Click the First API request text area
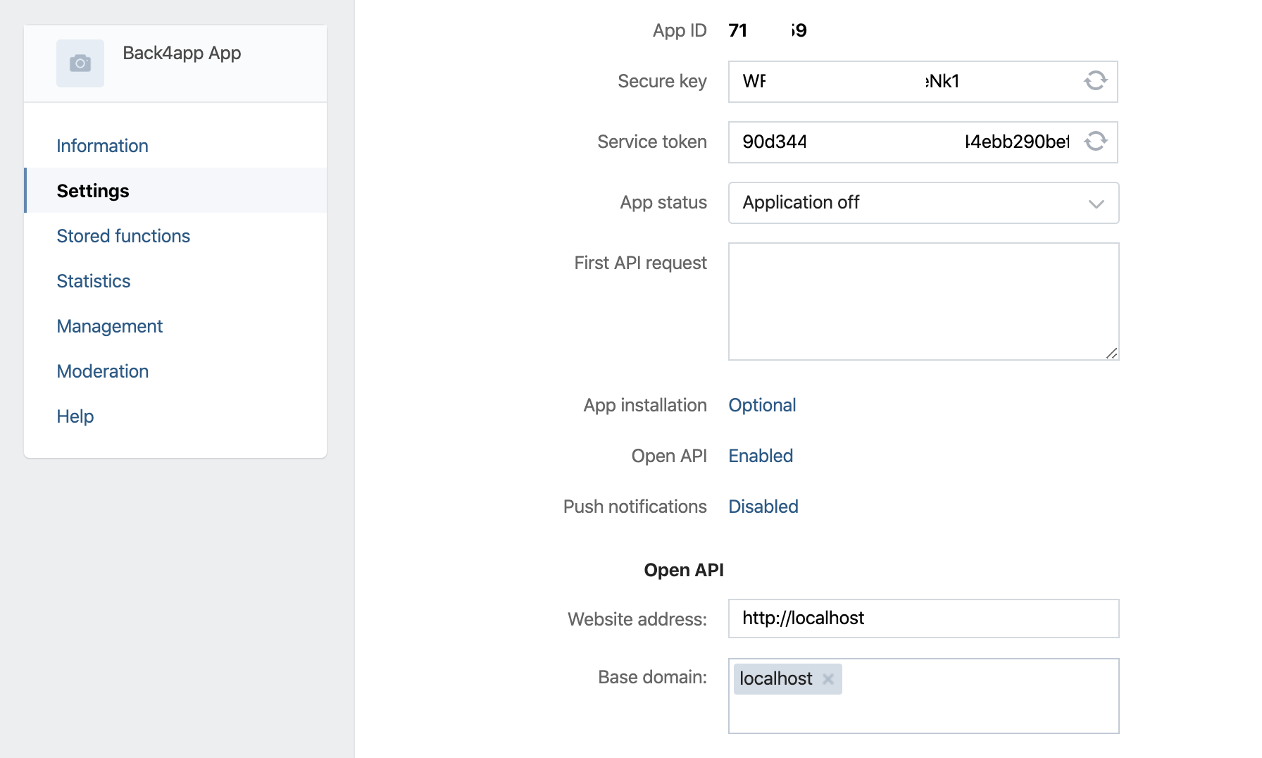Screen dimensions: 1262x758 coord(923,302)
